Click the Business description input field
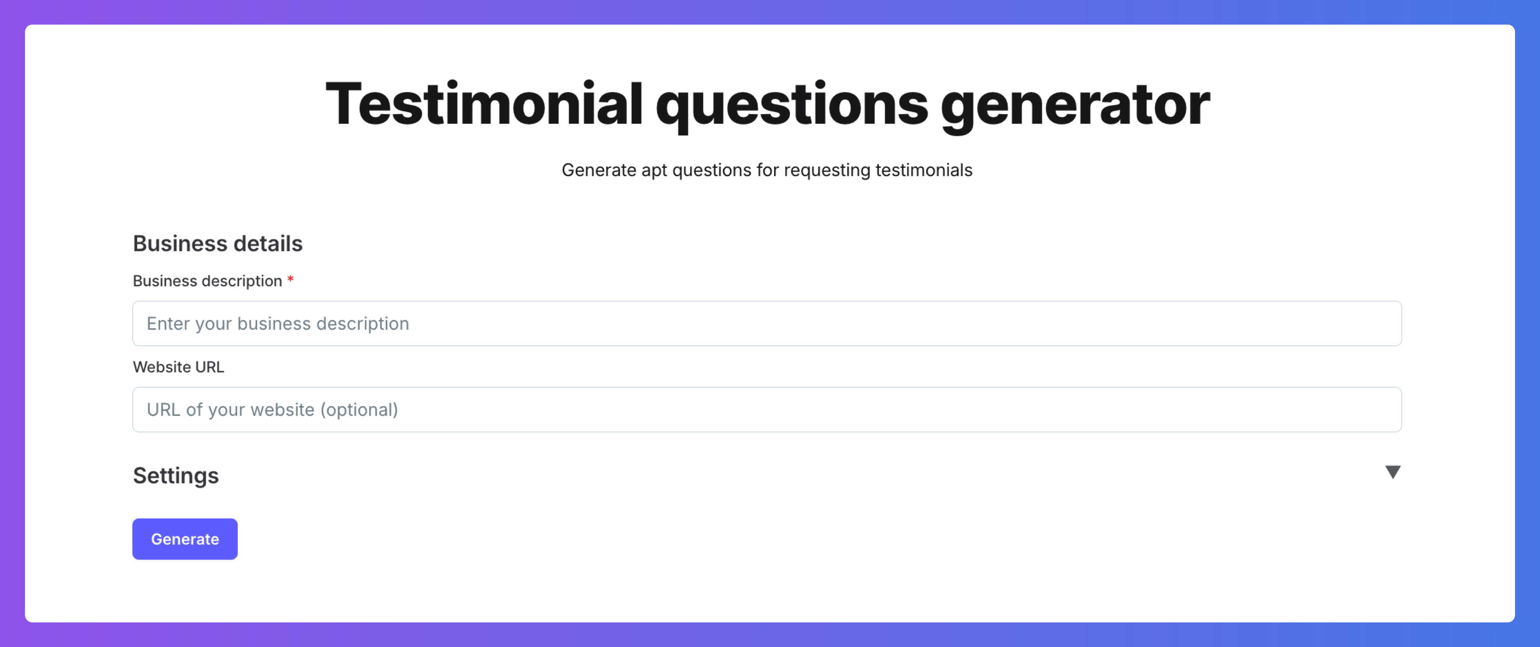 click(766, 323)
